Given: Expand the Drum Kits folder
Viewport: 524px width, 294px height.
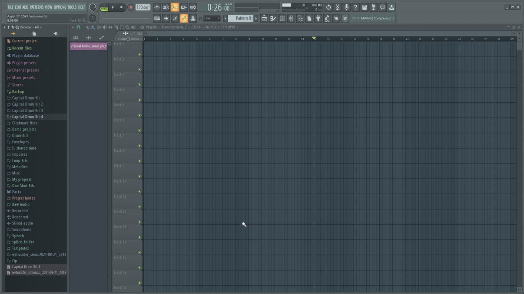Looking at the screenshot, I should tap(20, 136).
